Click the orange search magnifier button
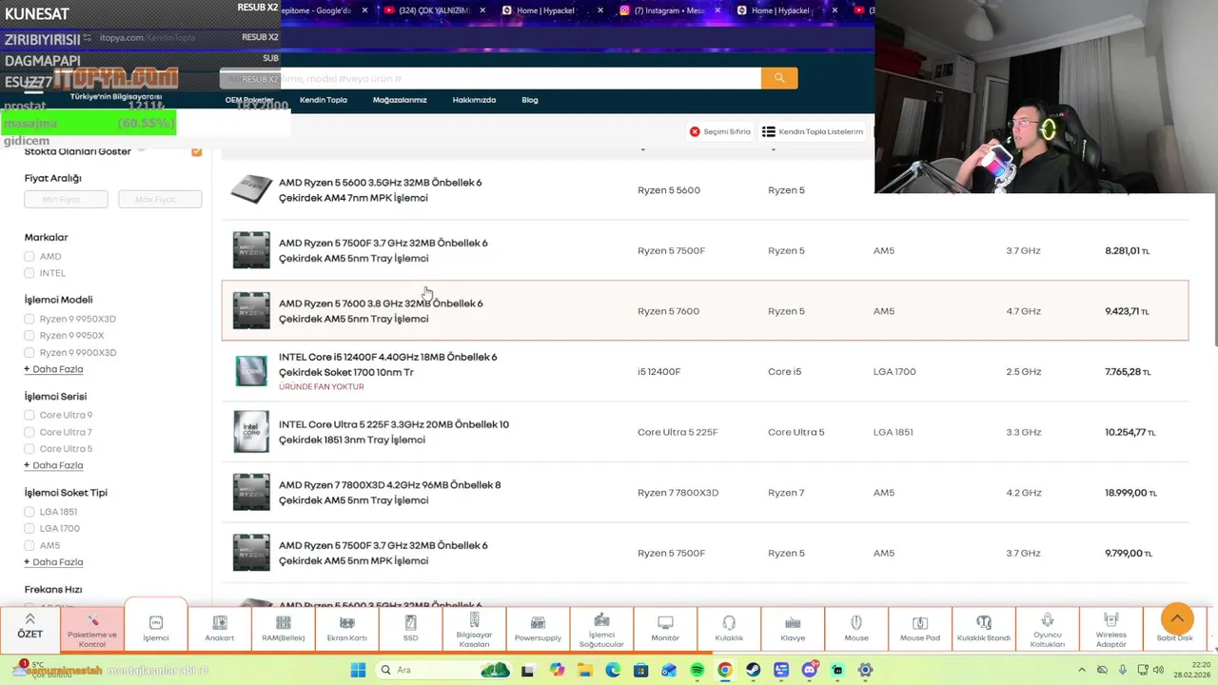 779,78
